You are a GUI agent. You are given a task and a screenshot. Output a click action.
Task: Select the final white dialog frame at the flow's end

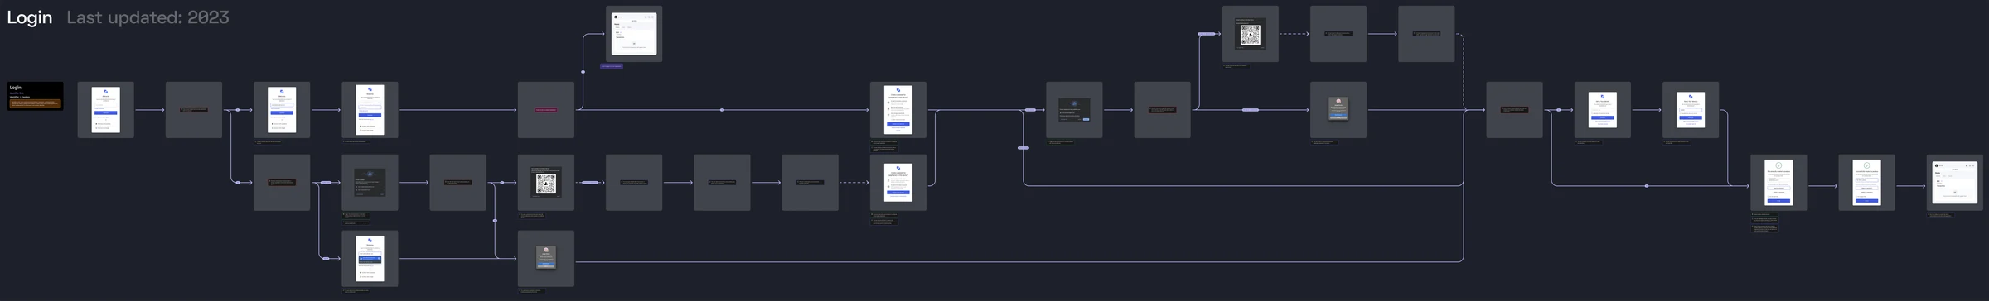(x=1955, y=183)
